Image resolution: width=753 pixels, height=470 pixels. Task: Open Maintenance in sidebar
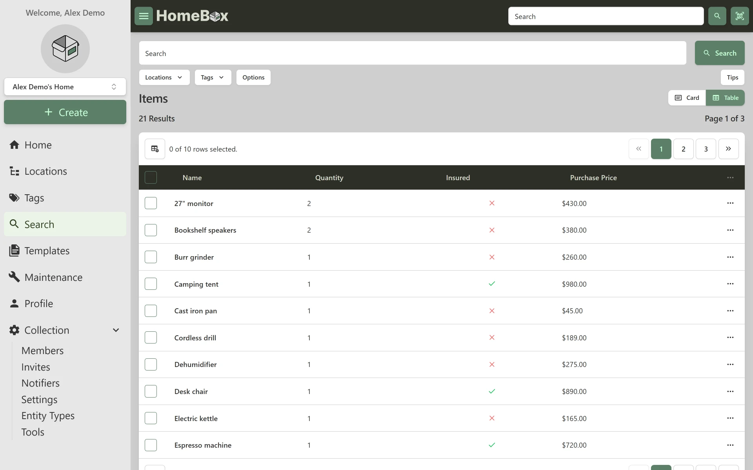[65, 277]
